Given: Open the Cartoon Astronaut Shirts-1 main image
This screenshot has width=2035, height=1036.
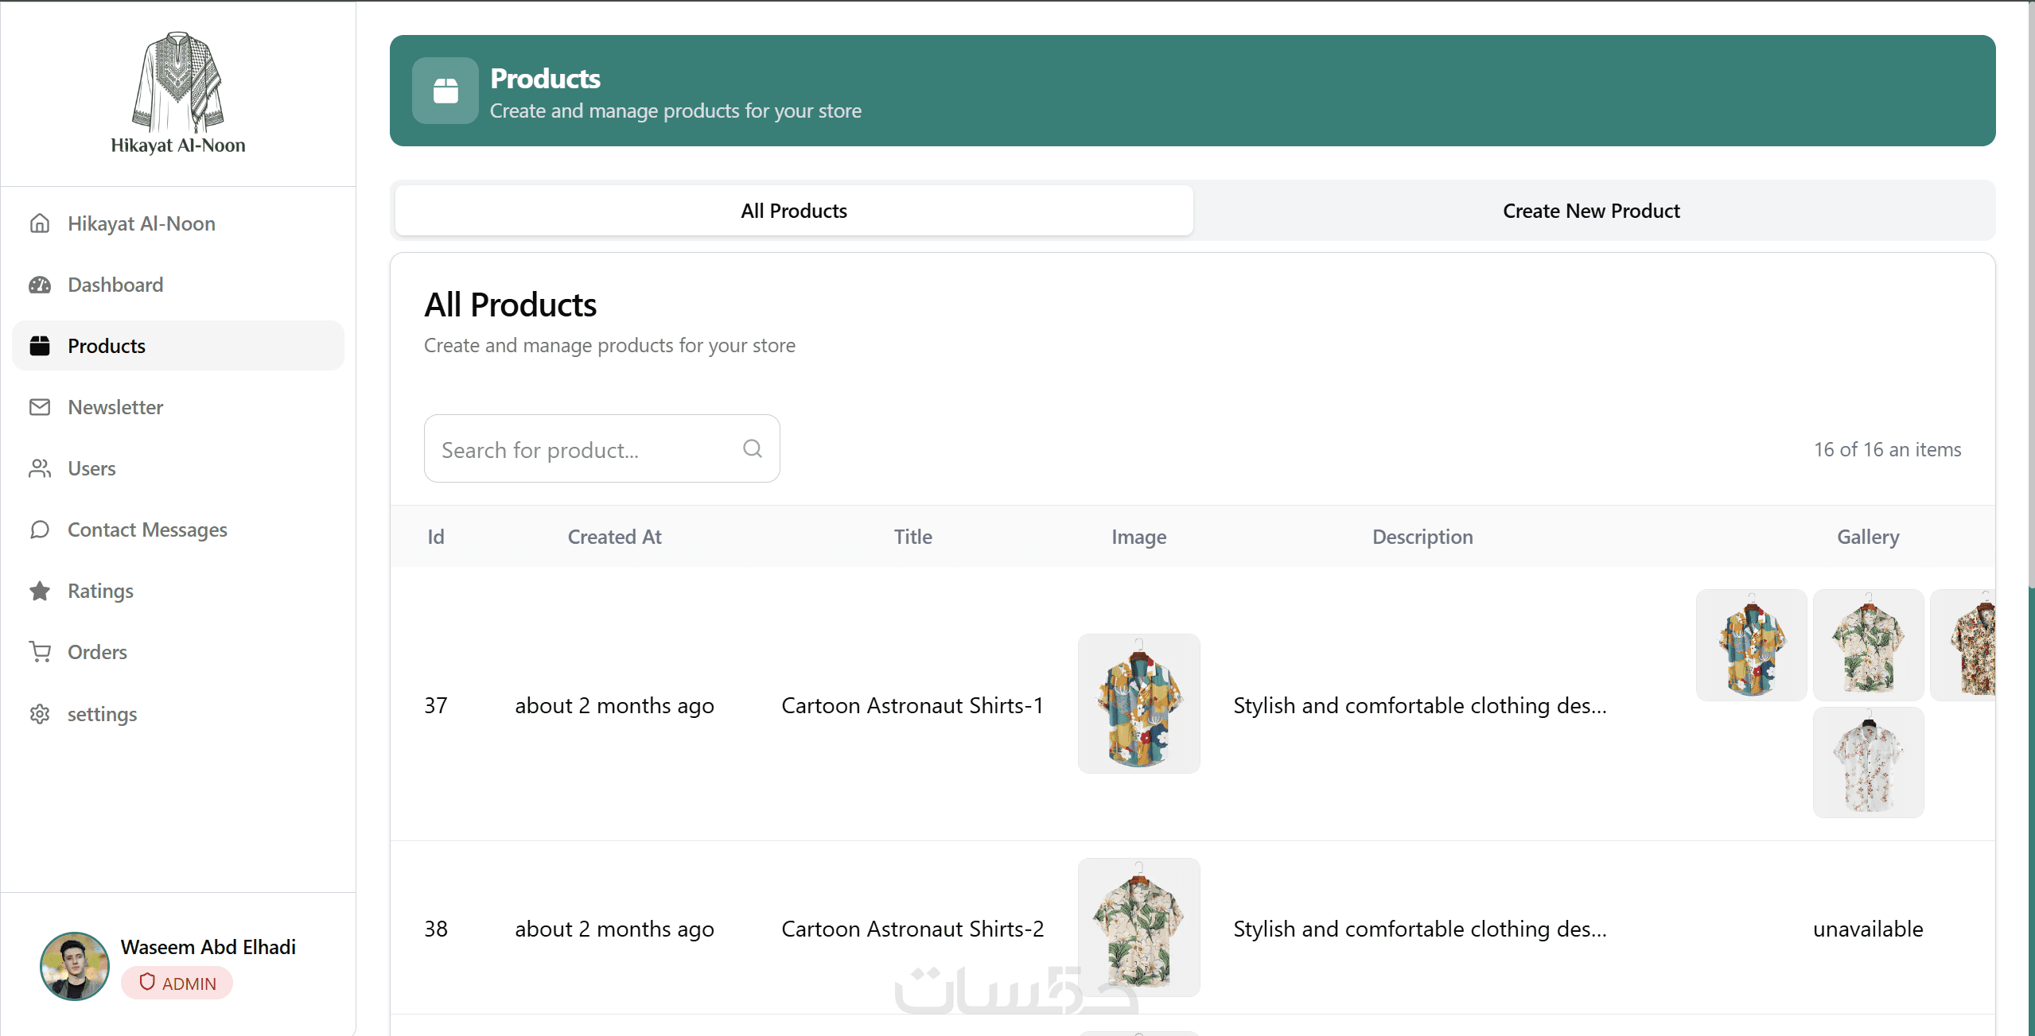Looking at the screenshot, I should tap(1138, 704).
